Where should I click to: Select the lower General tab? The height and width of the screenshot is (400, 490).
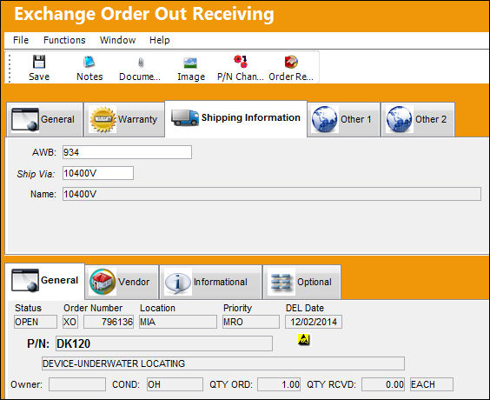[x=44, y=281]
